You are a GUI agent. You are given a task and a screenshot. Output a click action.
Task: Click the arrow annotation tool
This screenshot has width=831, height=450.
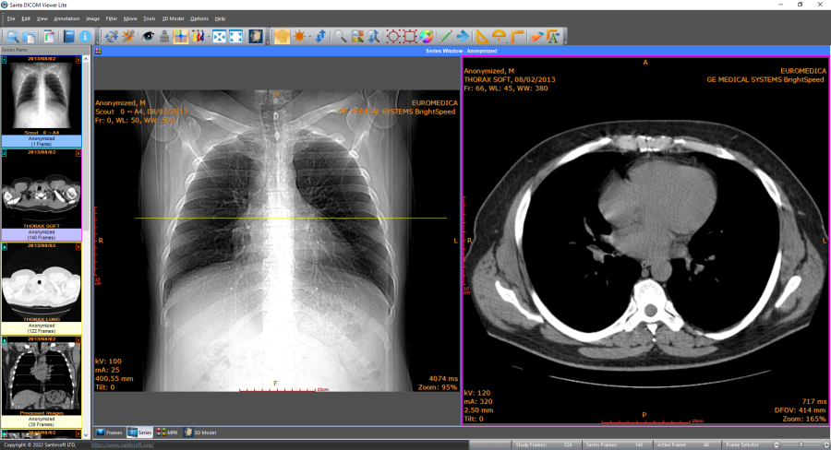click(x=463, y=37)
